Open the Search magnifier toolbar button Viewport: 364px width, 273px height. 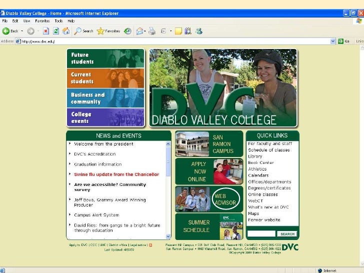[x=83, y=31]
